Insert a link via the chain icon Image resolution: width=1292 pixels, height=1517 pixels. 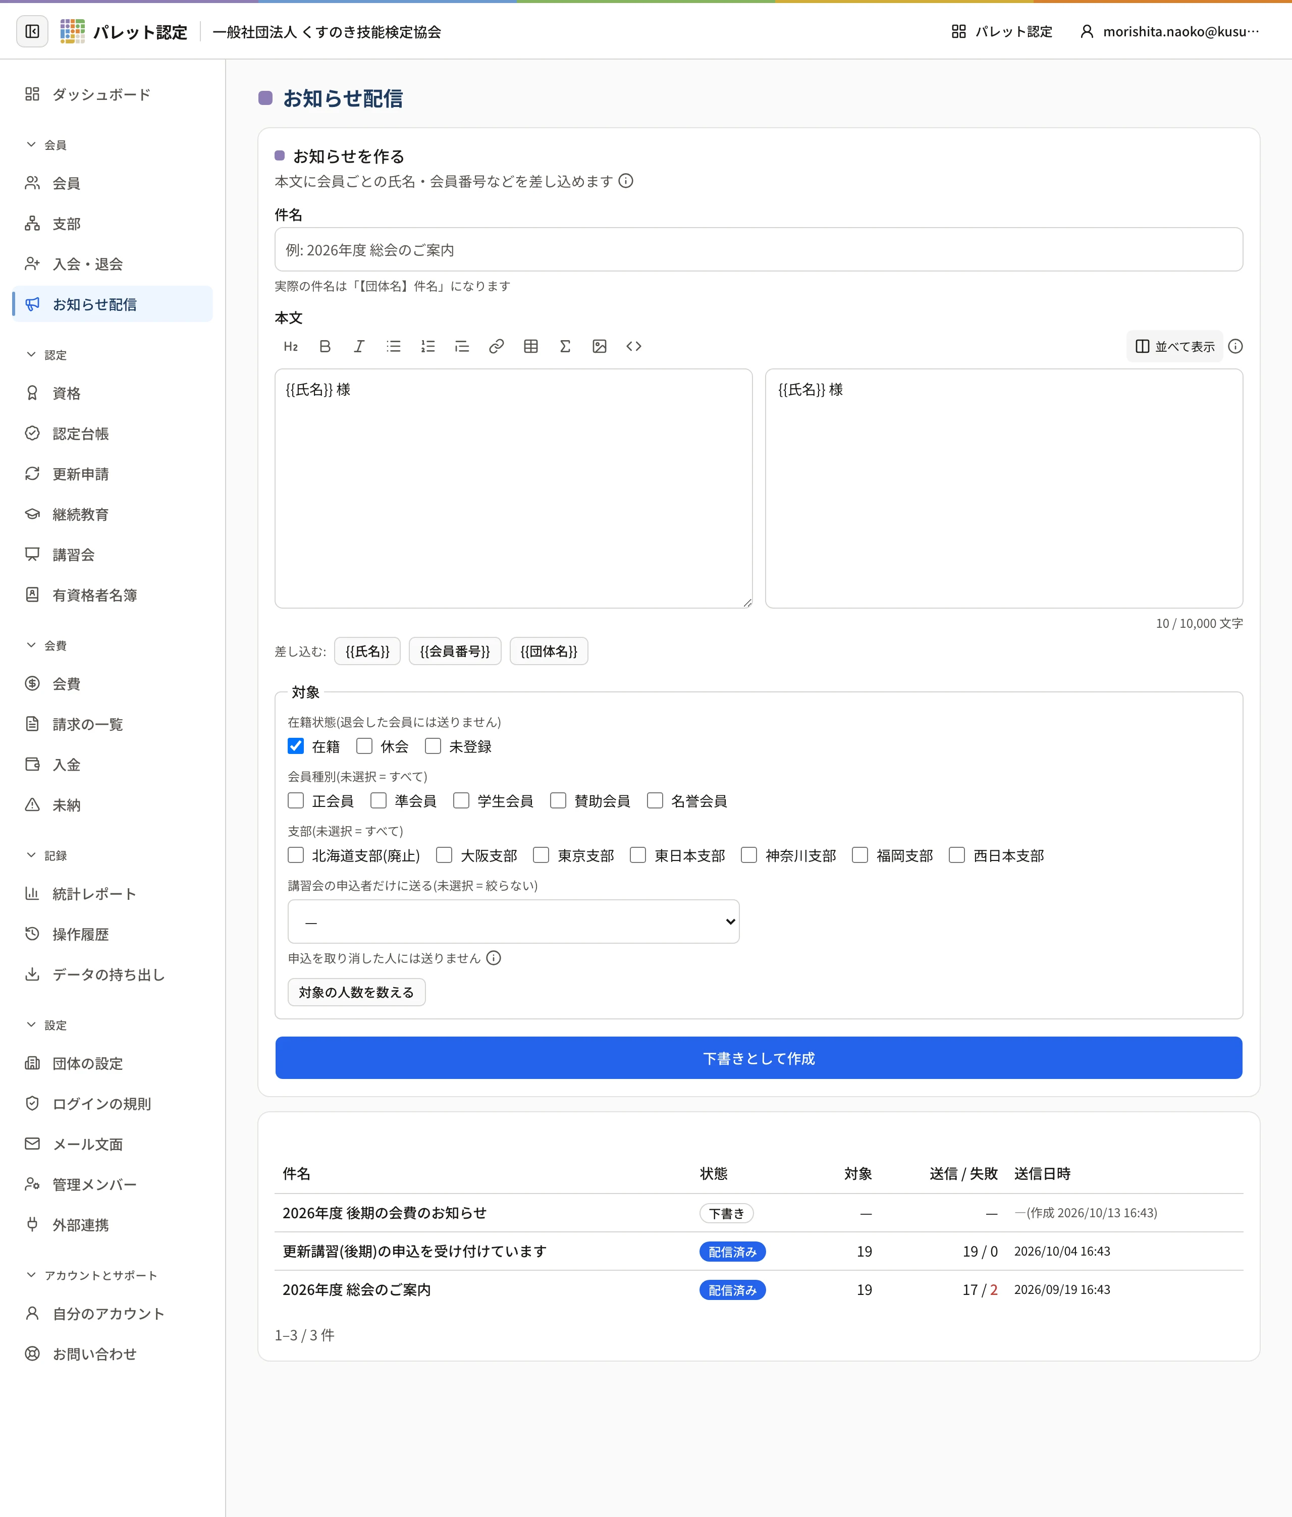[x=496, y=346]
